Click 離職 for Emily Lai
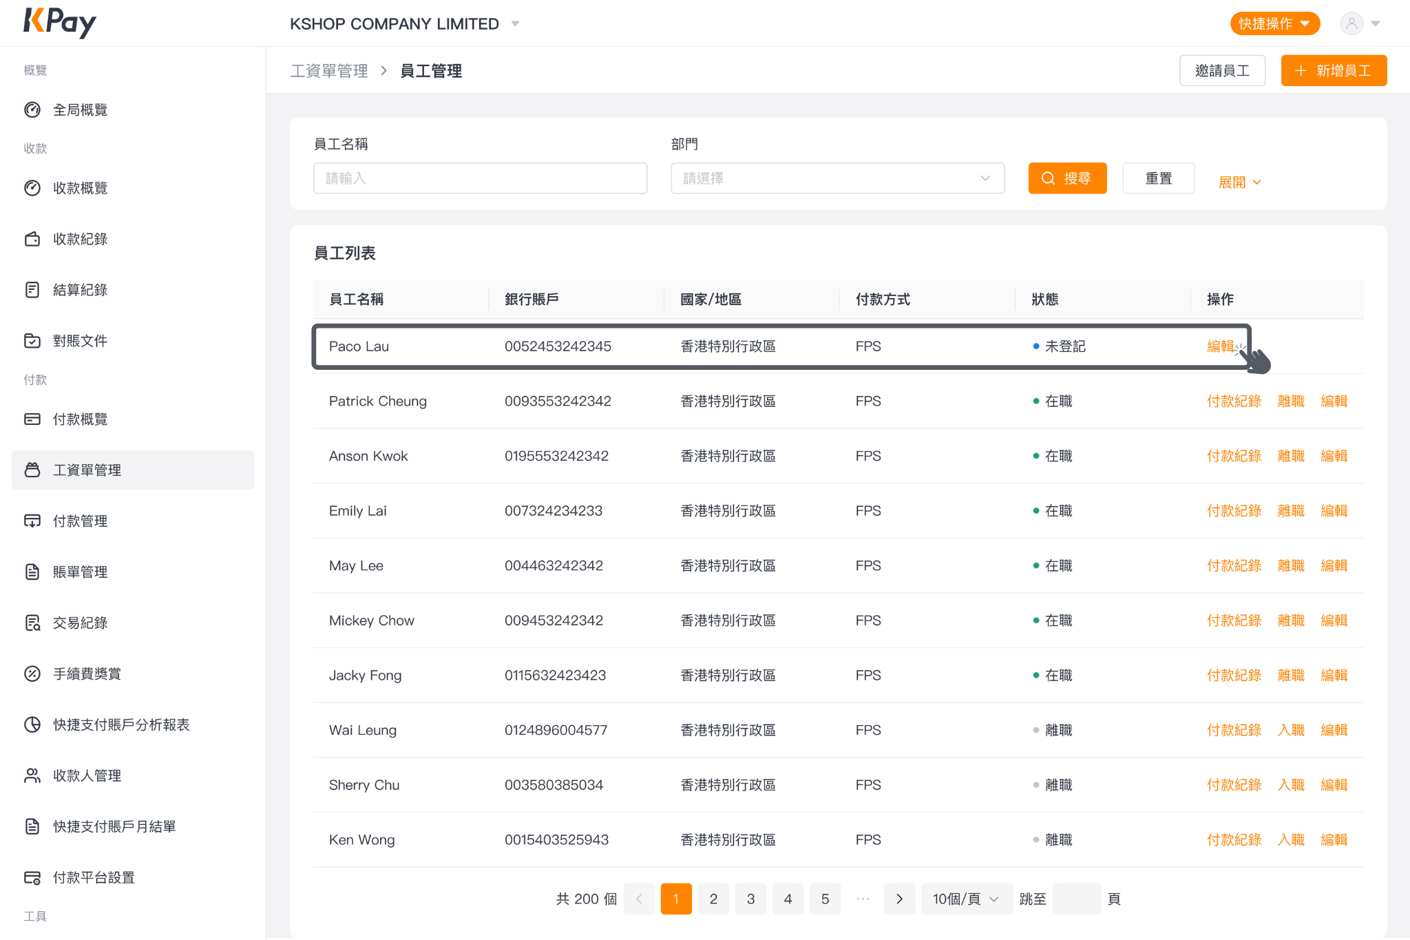Image resolution: width=1410 pixels, height=940 pixels. coord(1291,512)
